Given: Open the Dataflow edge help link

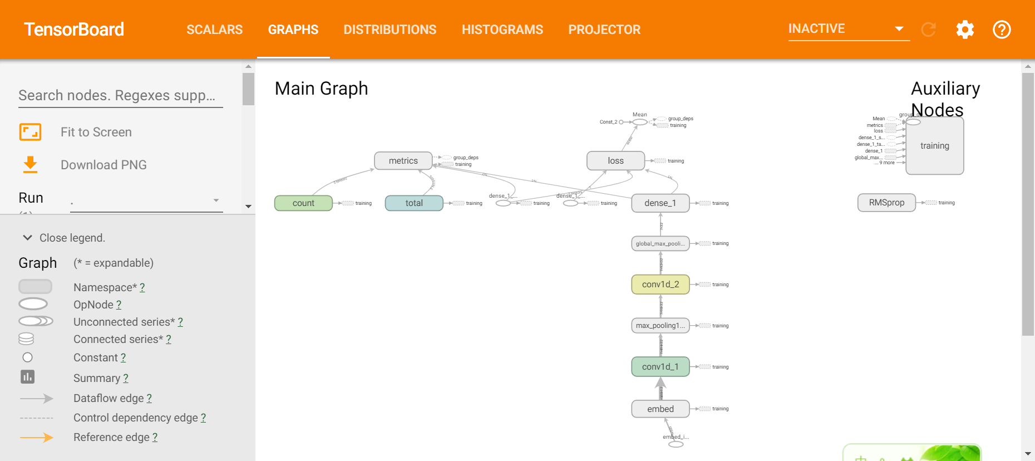Looking at the screenshot, I should click(149, 398).
